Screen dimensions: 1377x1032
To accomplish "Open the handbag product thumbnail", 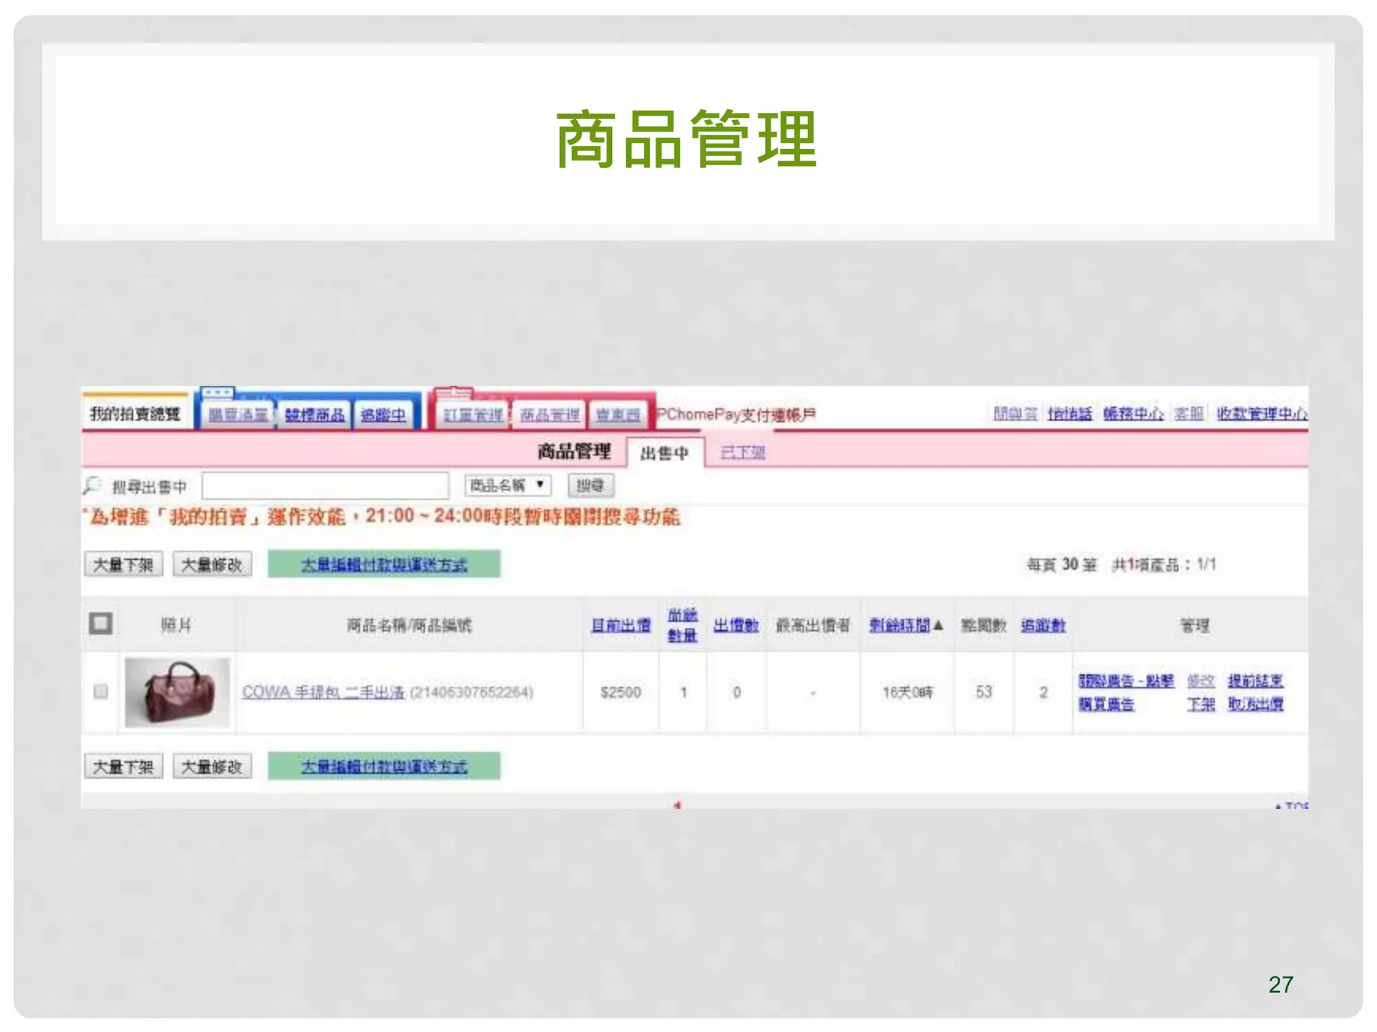I will tap(178, 692).
